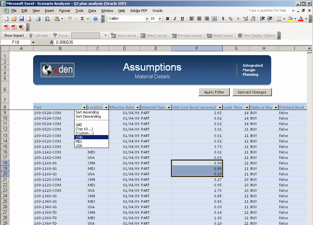The image size is (313, 225).
Task: Click first Adobe PDF convert icon
Action: [x=6, y=27]
